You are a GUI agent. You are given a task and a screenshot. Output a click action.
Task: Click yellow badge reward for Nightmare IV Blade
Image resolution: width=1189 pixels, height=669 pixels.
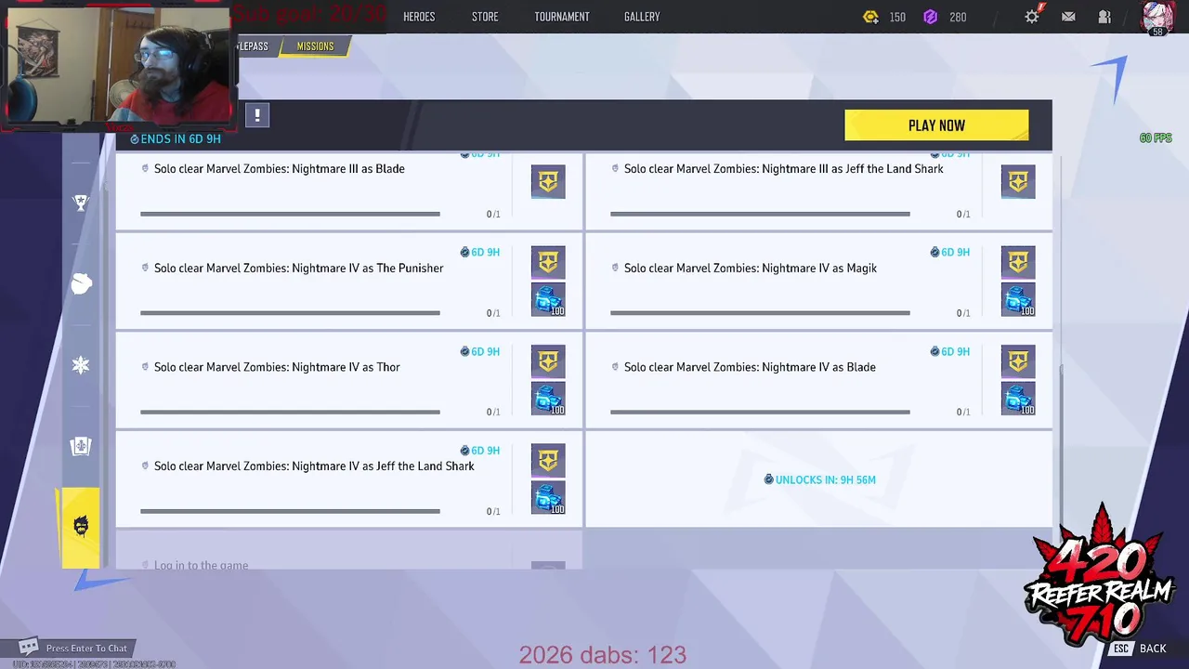[1018, 361]
